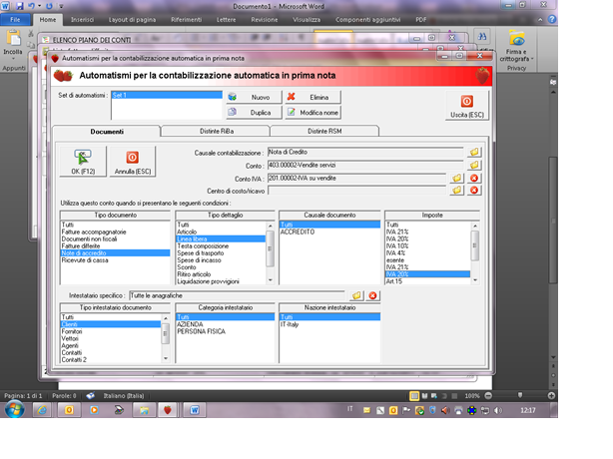Click Undo icon in Word quick access toolbar
613x459 pixels.
point(32,6)
